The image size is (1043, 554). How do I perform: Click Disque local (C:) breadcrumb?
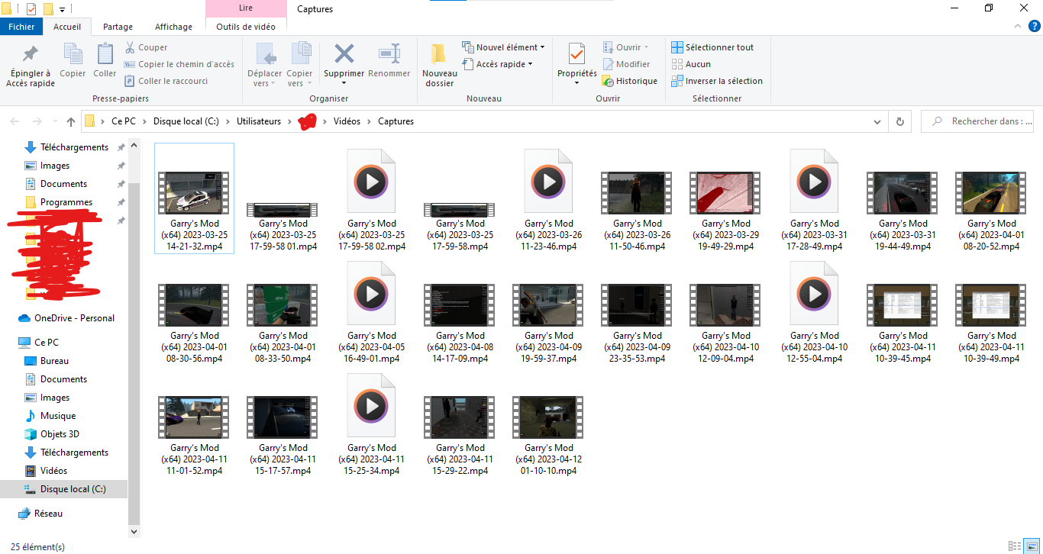186,121
